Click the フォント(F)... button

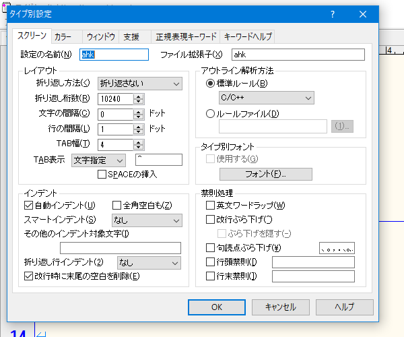point(266,175)
